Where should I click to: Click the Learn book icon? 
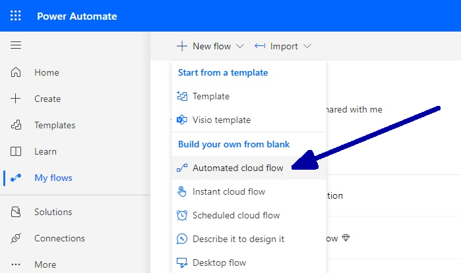click(x=16, y=151)
